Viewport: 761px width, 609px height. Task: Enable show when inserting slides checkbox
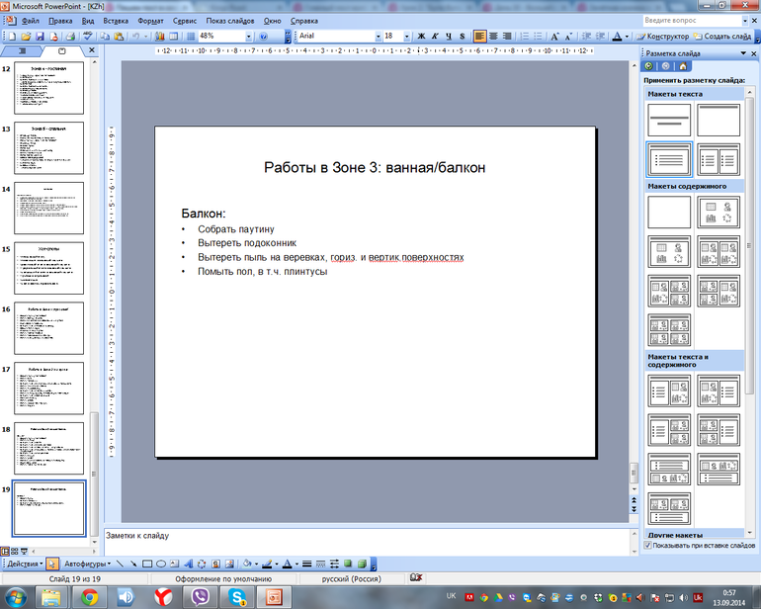[647, 545]
